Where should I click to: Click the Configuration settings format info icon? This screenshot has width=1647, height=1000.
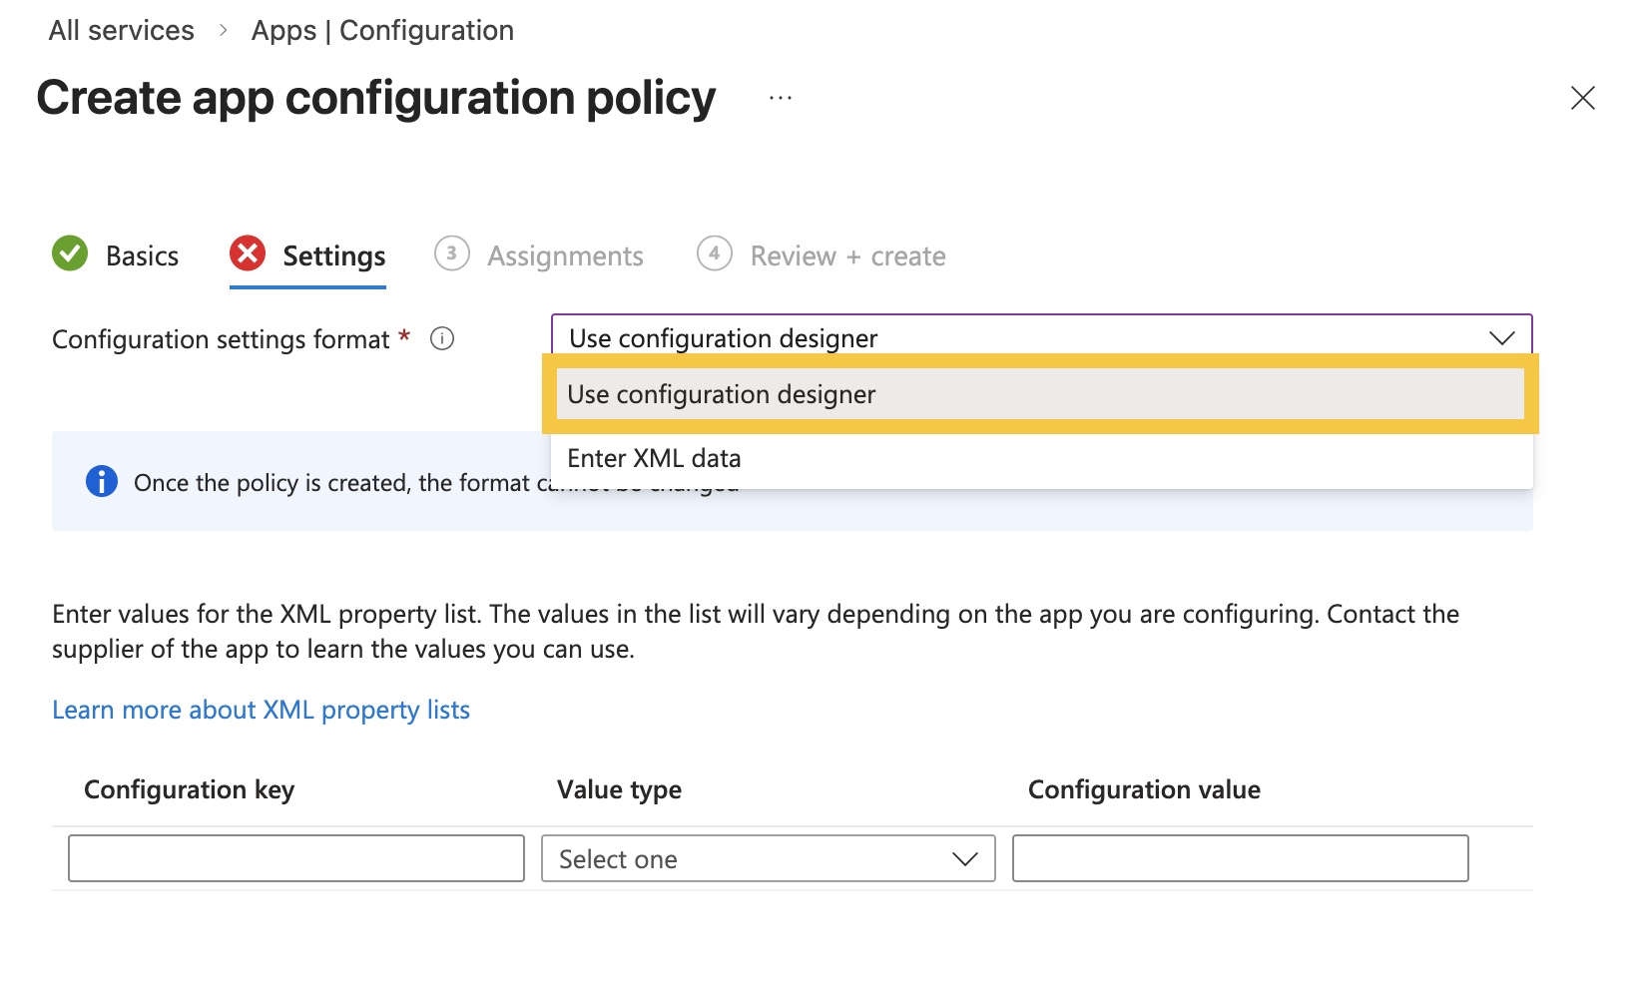pyautogui.click(x=442, y=339)
